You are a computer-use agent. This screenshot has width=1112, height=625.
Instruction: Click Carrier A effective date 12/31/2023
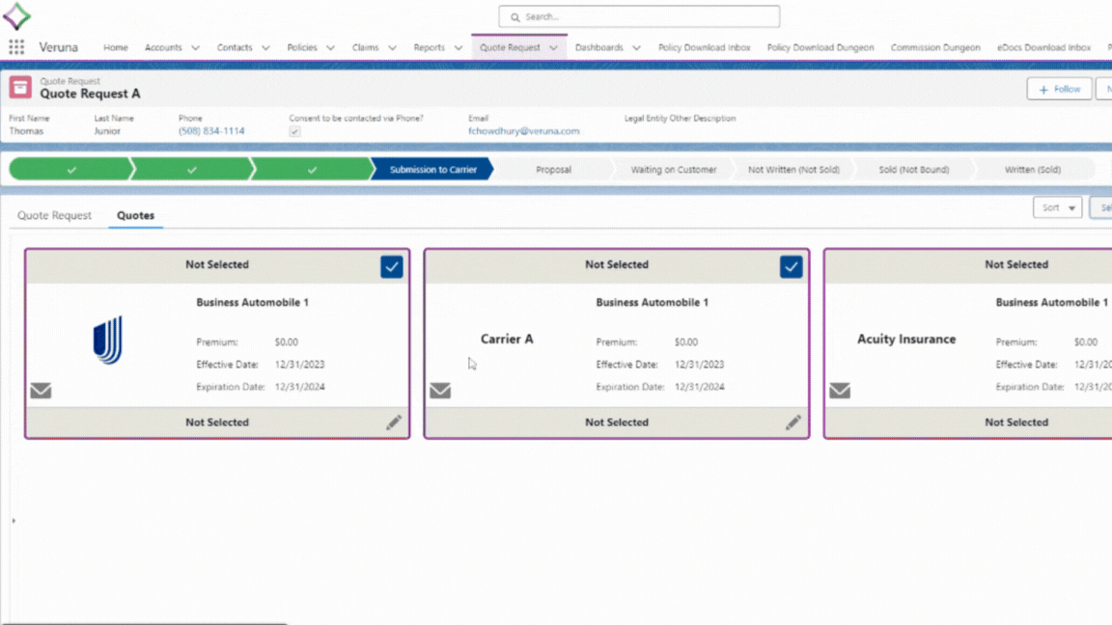coord(699,365)
